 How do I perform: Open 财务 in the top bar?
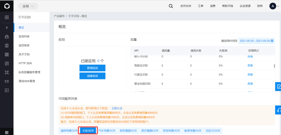260,6
